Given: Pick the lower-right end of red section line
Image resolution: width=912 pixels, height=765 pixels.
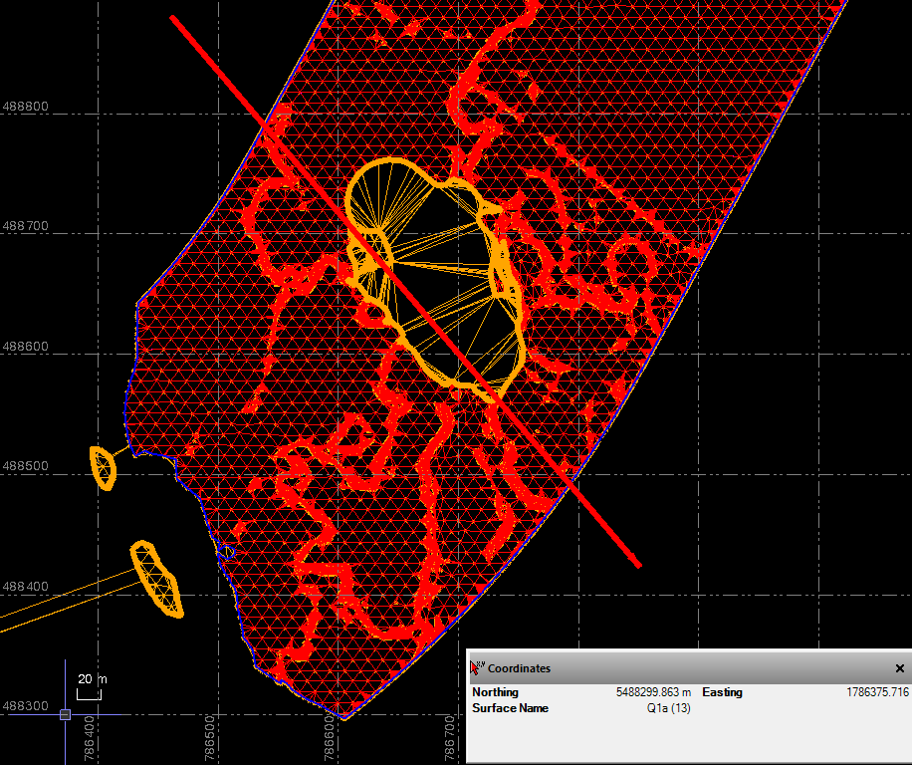Looking at the screenshot, I should (x=637, y=566).
